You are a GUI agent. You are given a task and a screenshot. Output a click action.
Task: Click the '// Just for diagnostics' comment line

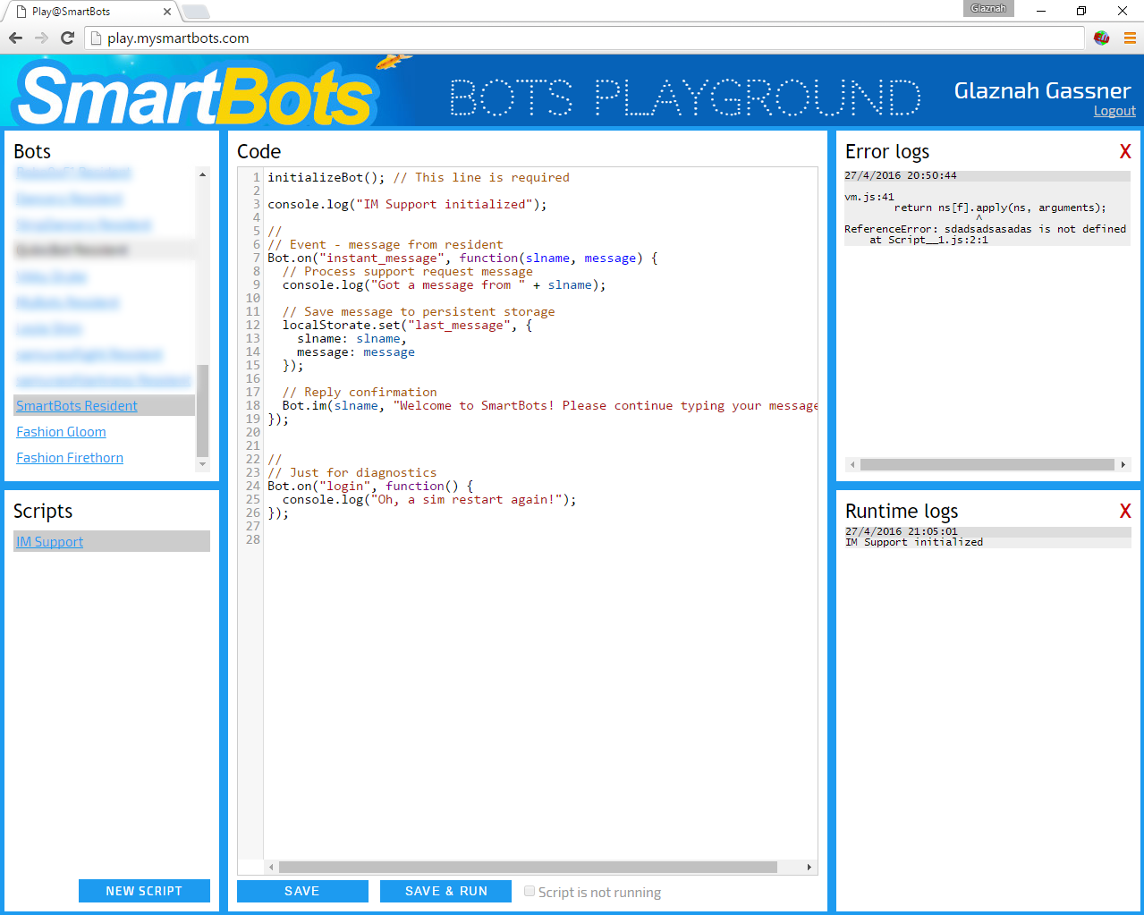pos(352,473)
